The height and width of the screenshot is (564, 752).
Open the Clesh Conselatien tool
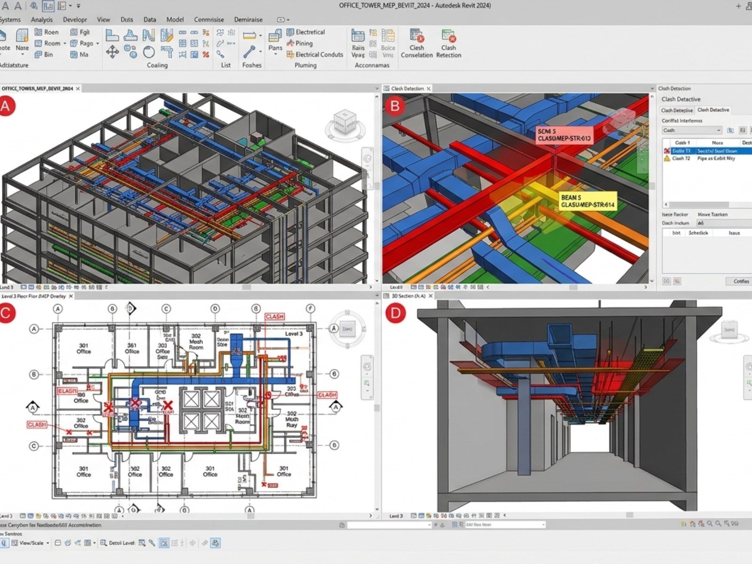click(416, 43)
